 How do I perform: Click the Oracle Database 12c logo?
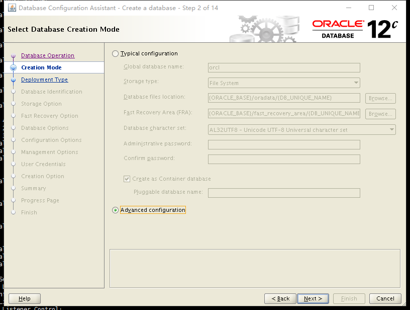[355, 29]
